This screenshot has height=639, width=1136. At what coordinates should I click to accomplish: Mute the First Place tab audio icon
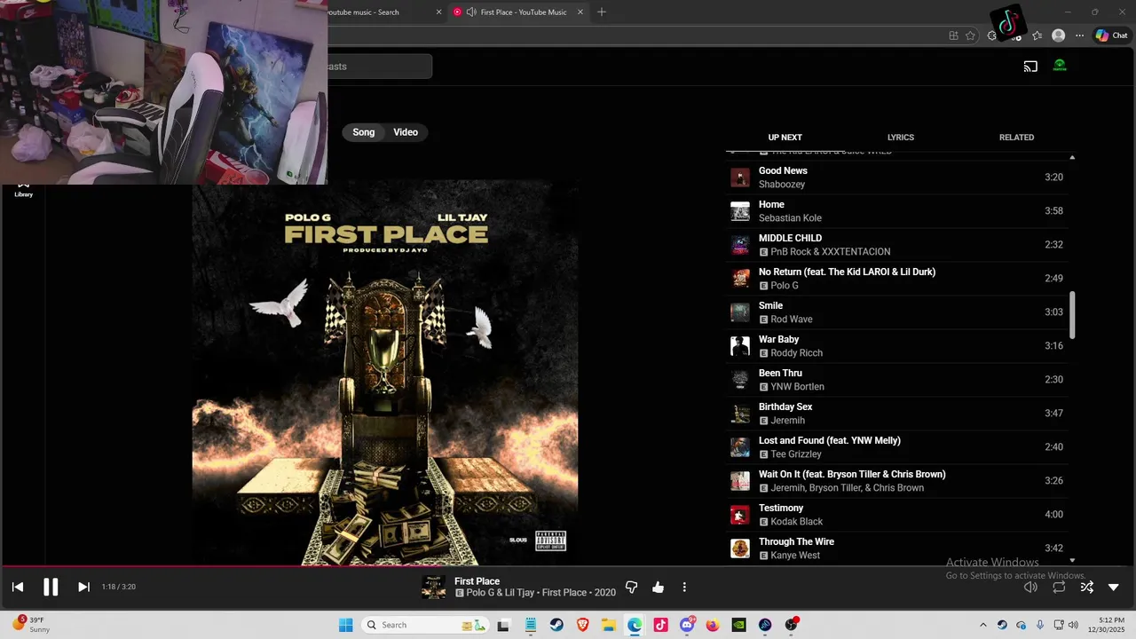(x=471, y=12)
